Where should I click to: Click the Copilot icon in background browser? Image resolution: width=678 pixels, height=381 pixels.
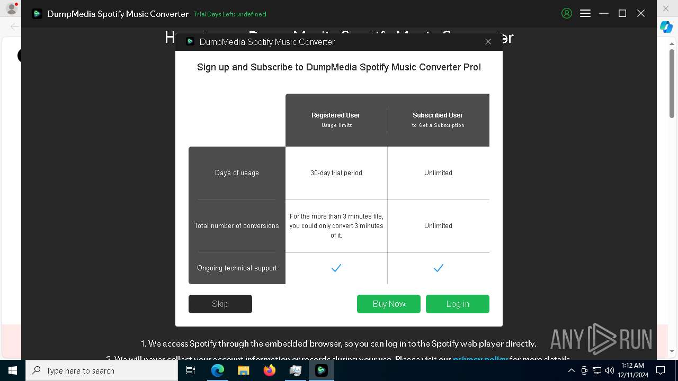click(x=666, y=28)
